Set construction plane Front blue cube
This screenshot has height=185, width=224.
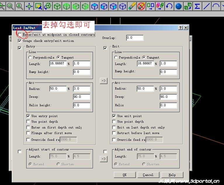pos(104,6)
